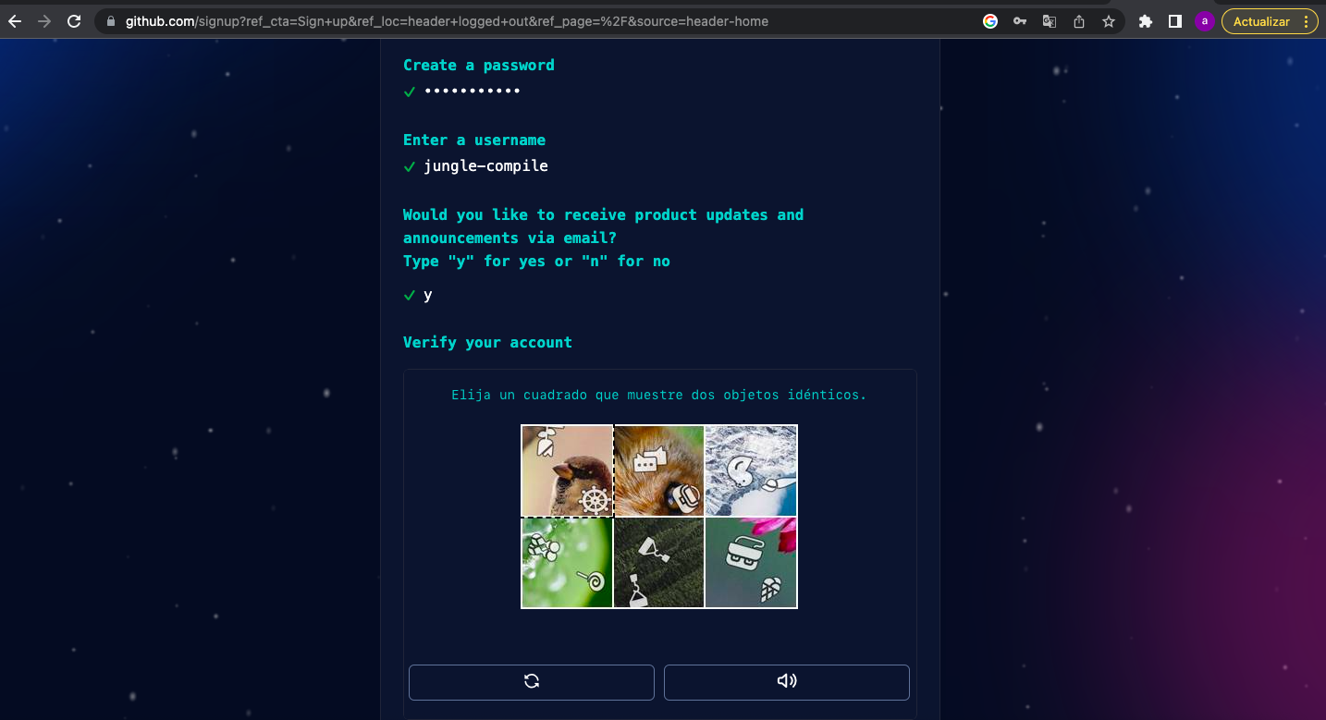Image resolution: width=1326 pixels, height=720 pixels.
Task: Click the "y" email preference answer
Action: [428, 295]
